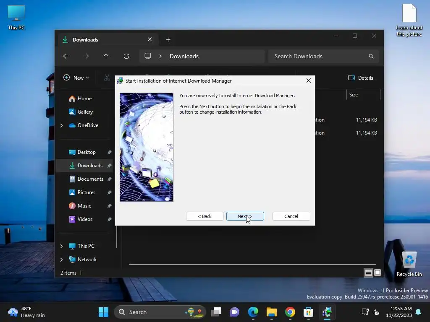Click Downloads in the address breadcrumb
The width and height of the screenshot is (430, 322).
point(184,56)
